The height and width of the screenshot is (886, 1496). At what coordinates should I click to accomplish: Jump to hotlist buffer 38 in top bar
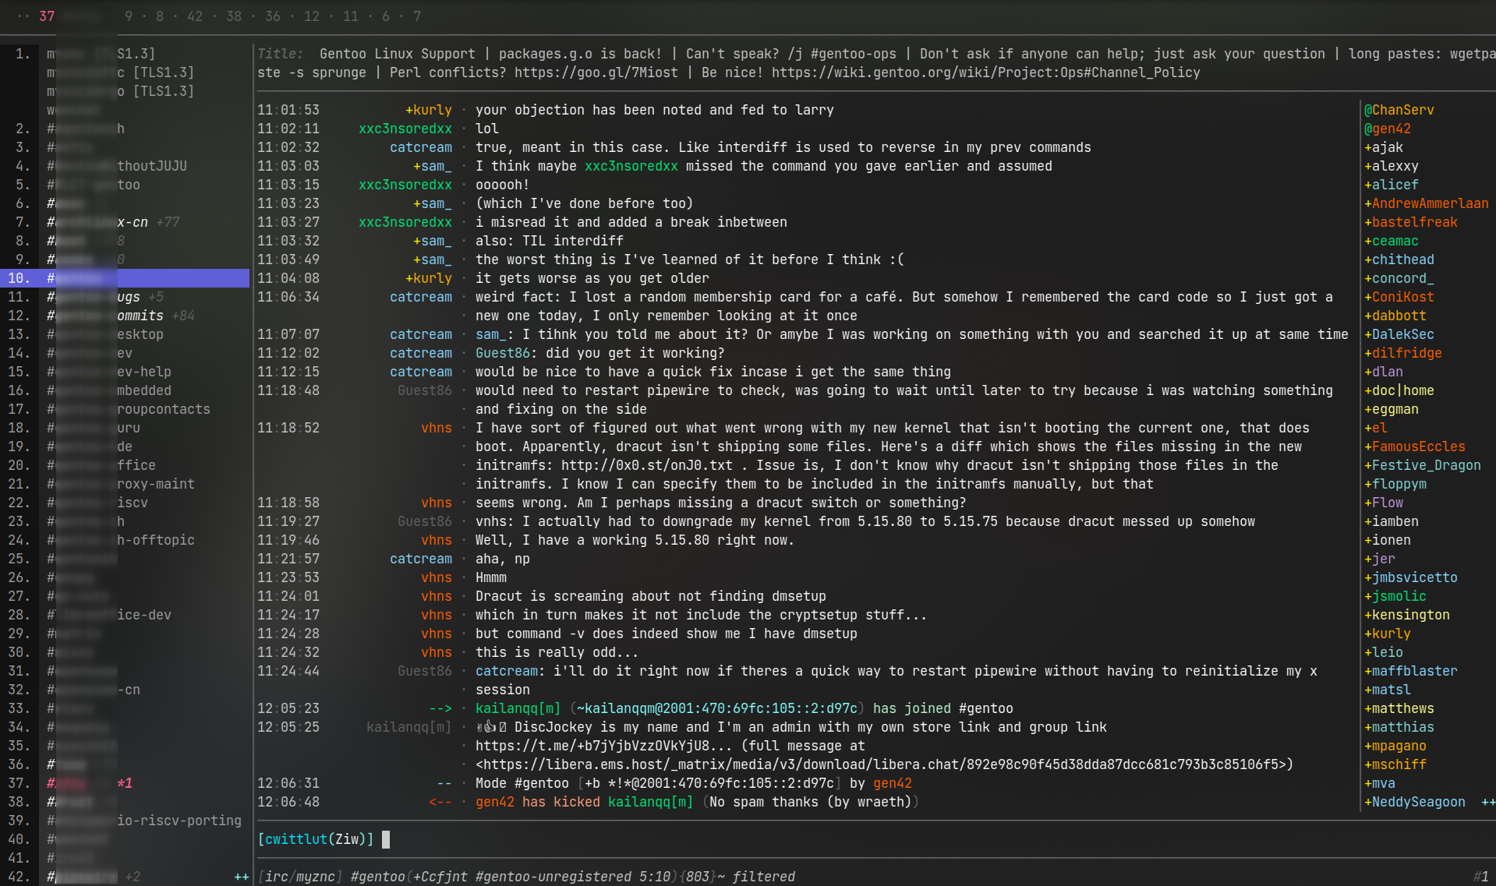tap(234, 16)
